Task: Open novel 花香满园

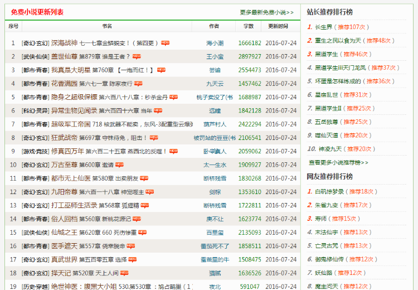Action: coord(64,84)
